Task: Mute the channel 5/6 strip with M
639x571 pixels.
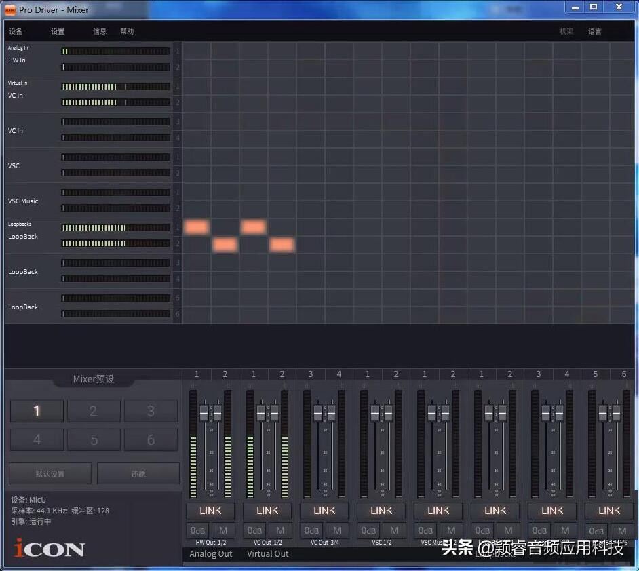Action: [622, 530]
